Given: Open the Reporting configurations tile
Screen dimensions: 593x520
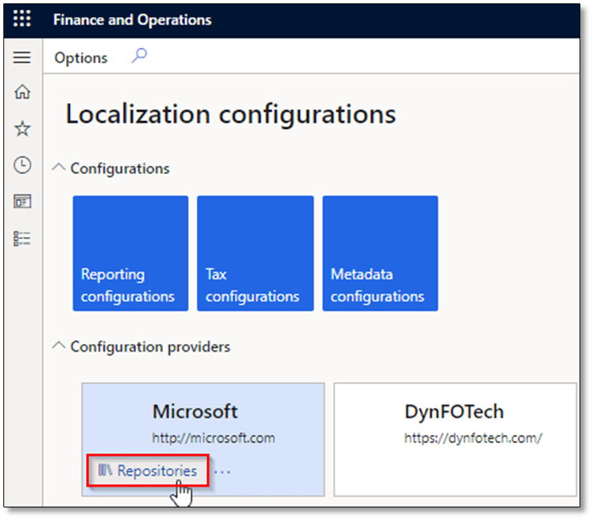Looking at the screenshot, I should tap(131, 253).
